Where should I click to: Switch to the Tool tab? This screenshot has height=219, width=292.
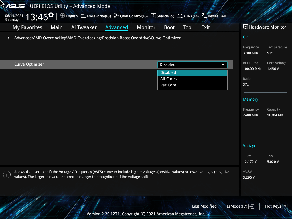click(188, 27)
